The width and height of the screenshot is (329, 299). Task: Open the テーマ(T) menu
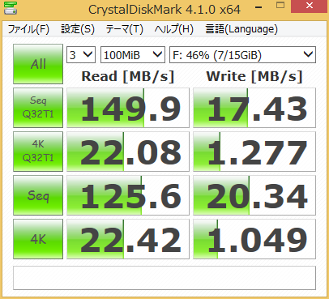[x=124, y=29]
